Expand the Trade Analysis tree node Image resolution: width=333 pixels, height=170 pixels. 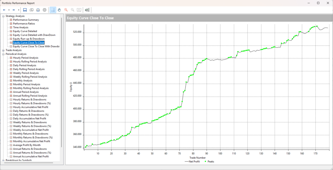tap(3, 50)
